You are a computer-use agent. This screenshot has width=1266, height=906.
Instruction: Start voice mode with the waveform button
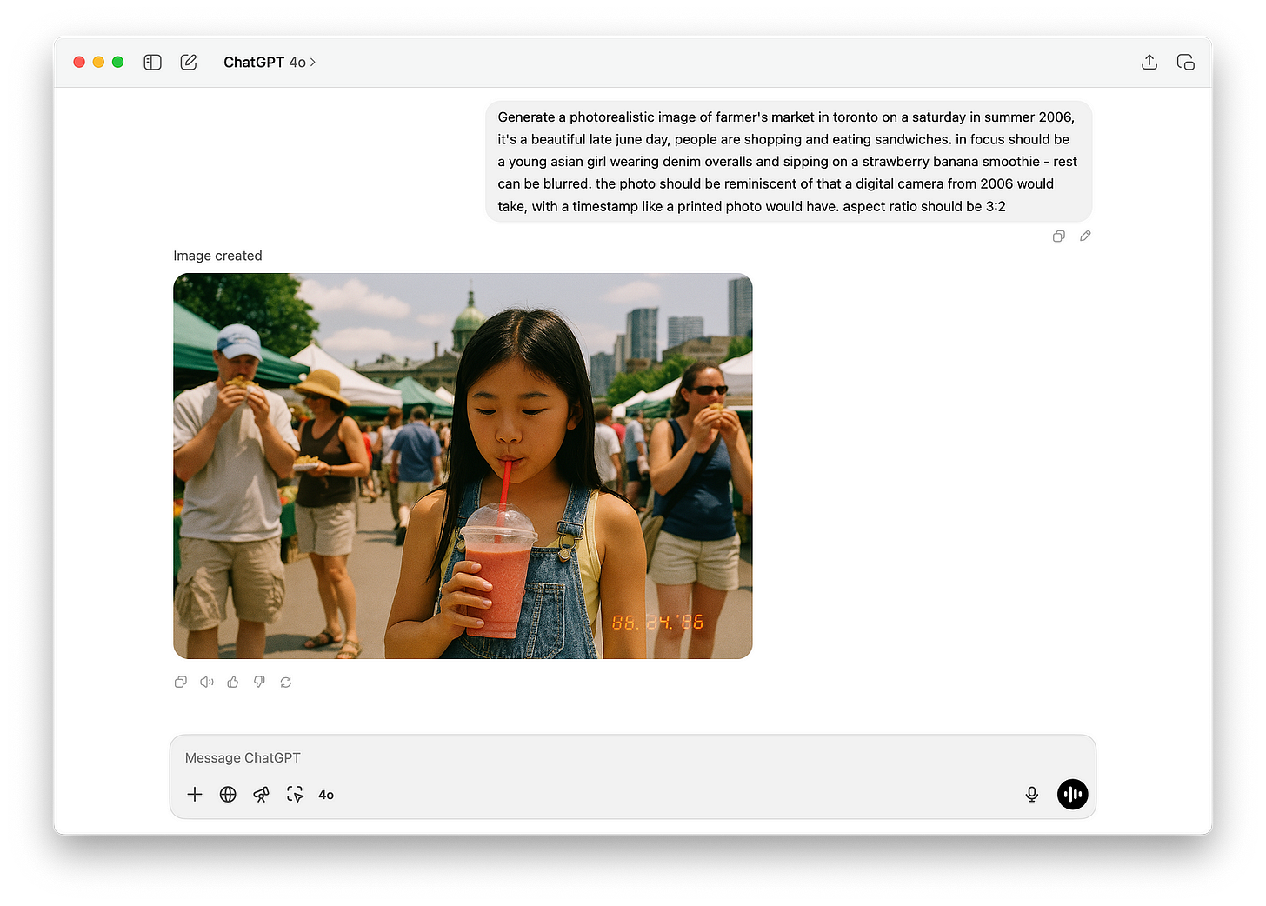(1072, 794)
